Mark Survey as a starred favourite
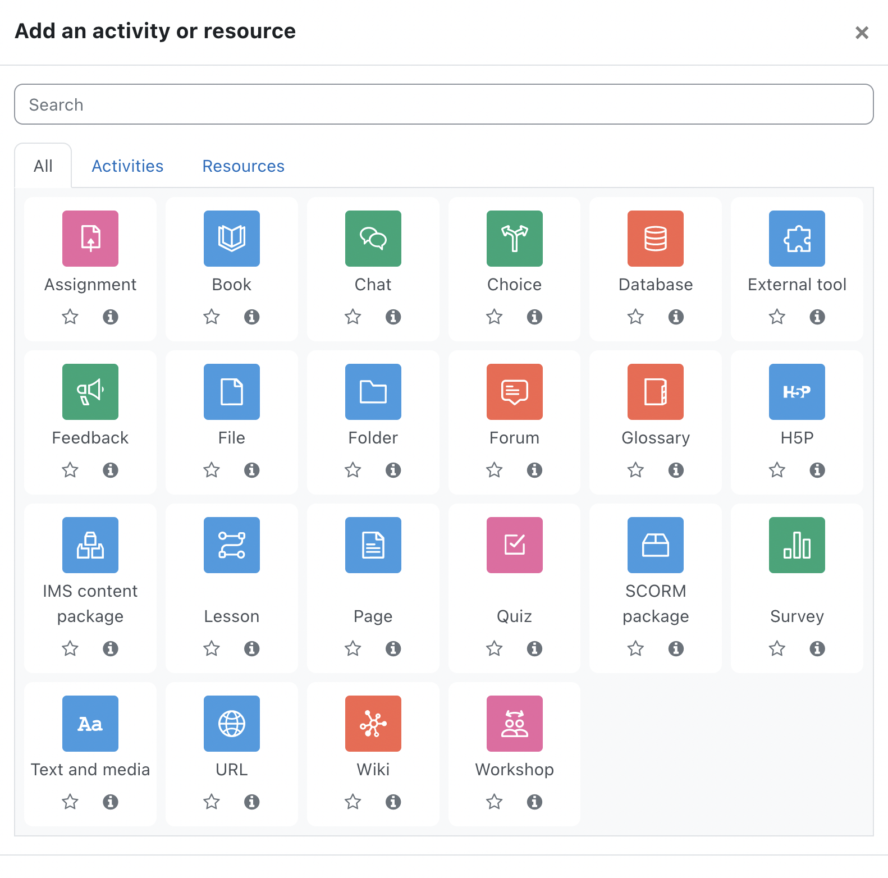The width and height of the screenshot is (888, 878). pos(777,648)
